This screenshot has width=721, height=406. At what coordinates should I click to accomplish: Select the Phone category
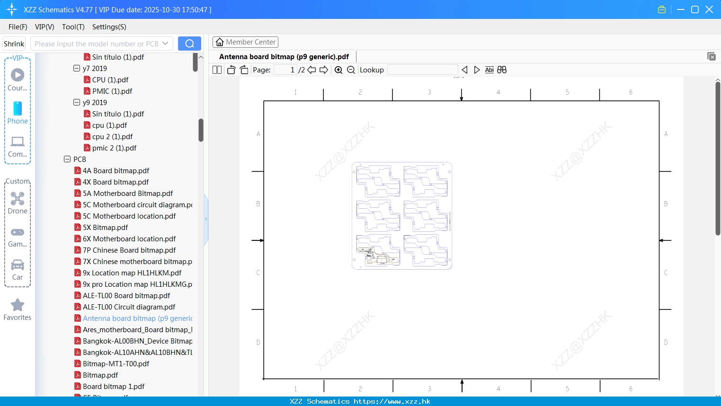coord(18,113)
